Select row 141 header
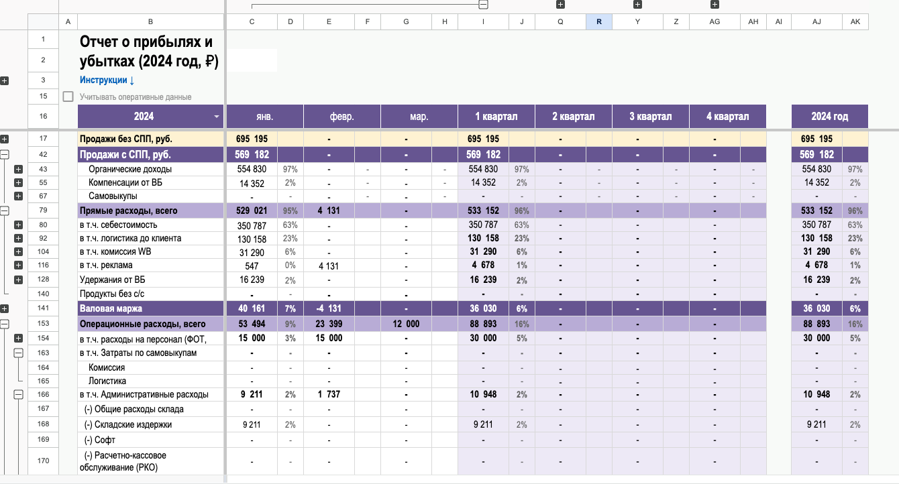This screenshot has height=484, width=899. pos(44,308)
